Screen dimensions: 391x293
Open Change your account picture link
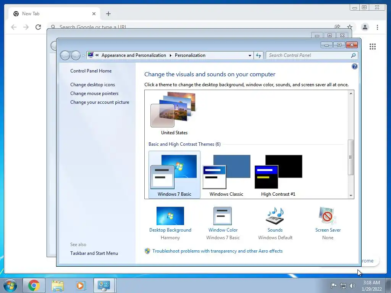click(100, 102)
